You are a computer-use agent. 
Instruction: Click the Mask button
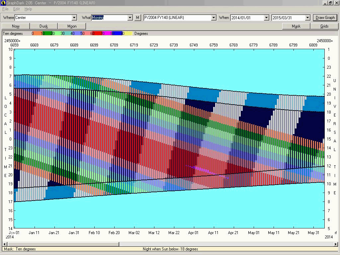(x=296, y=26)
